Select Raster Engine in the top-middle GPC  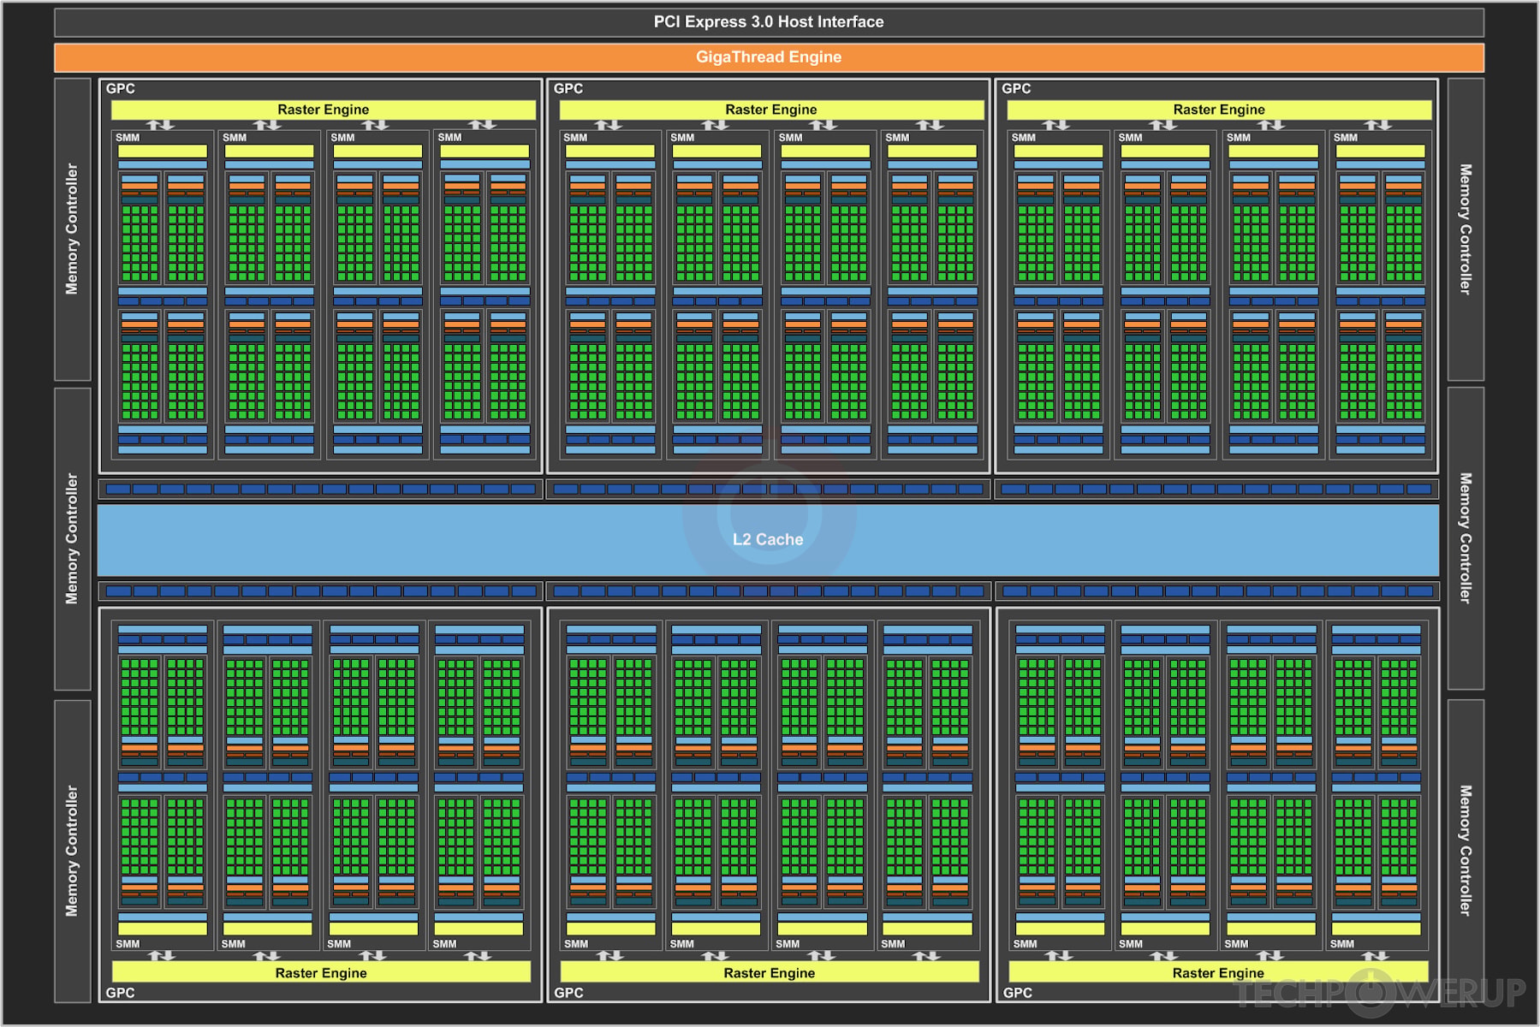pos(771,110)
